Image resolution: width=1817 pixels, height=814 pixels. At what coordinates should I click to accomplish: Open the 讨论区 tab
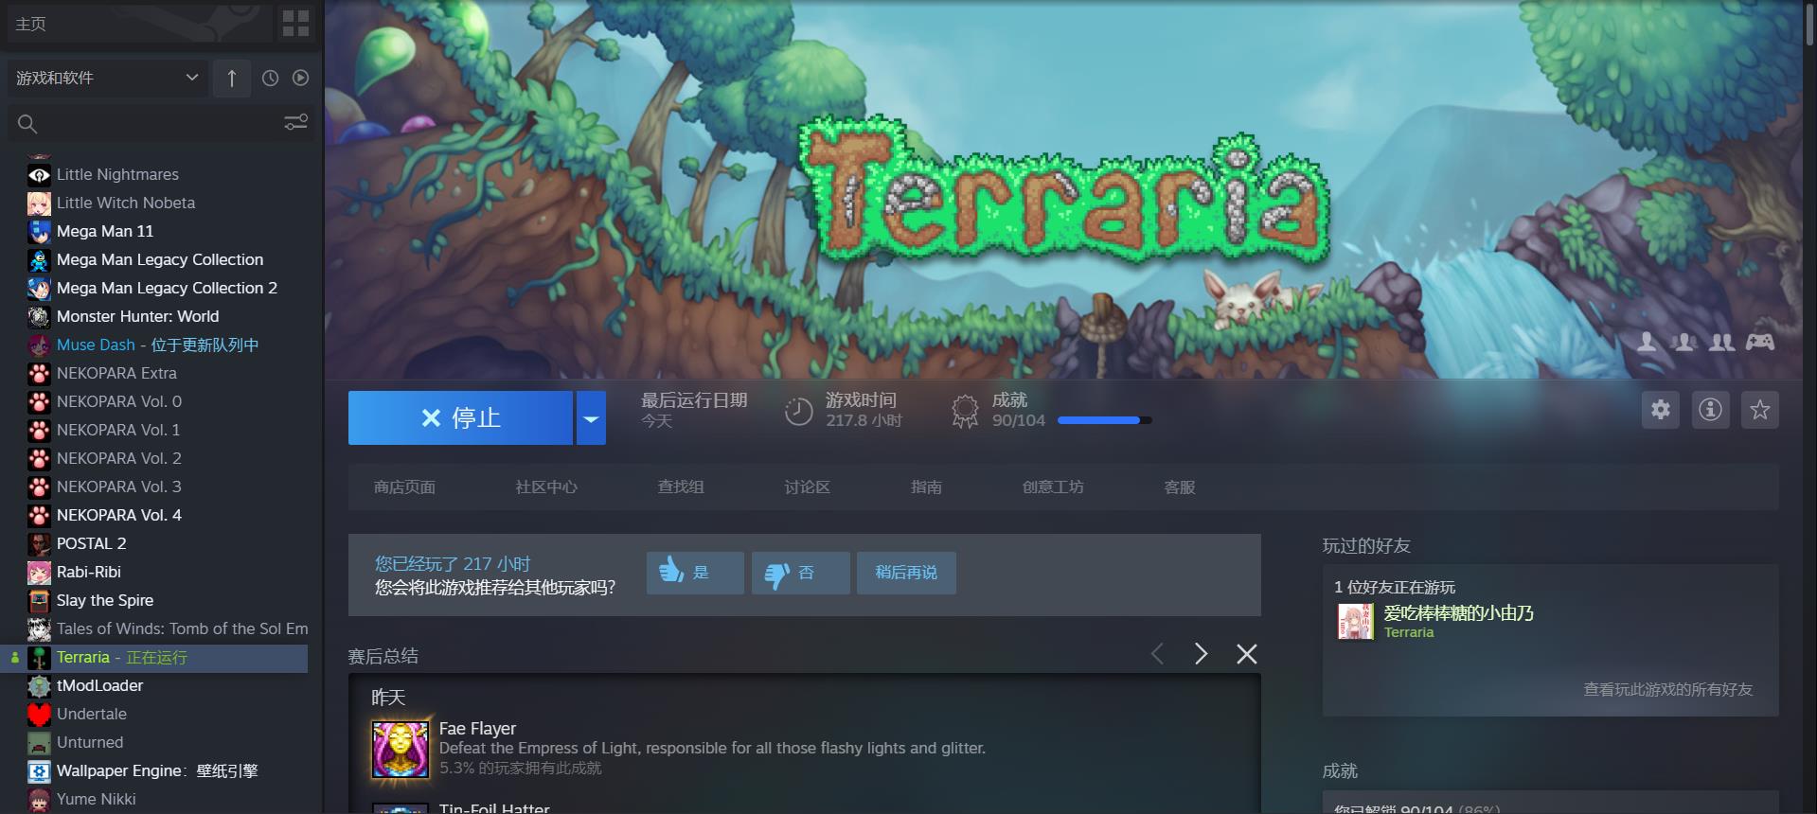click(807, 487)
